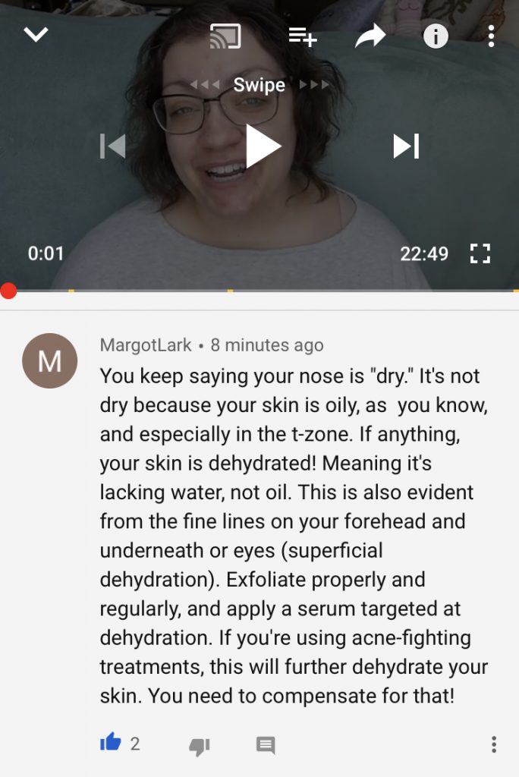Skip to the previous video
519x777 pixels.
[112, 146]
